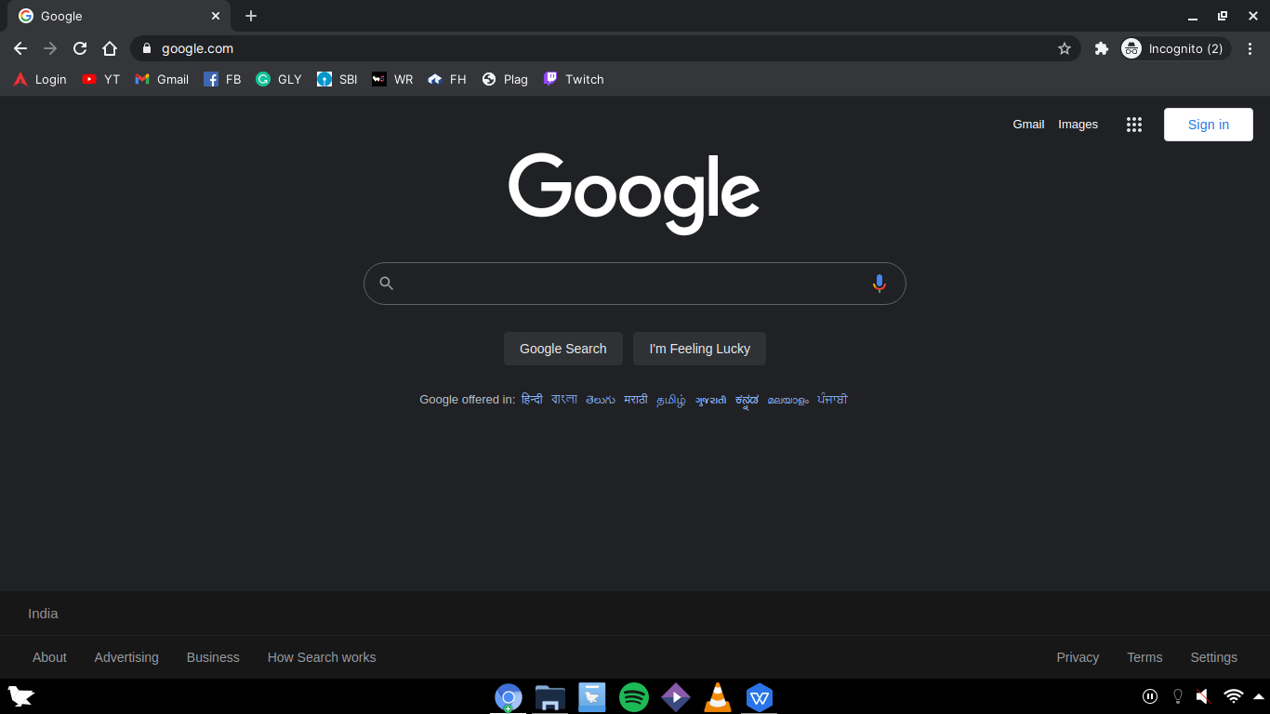
Task: Reload the page with the refresh icon
Action: [80, 48]
